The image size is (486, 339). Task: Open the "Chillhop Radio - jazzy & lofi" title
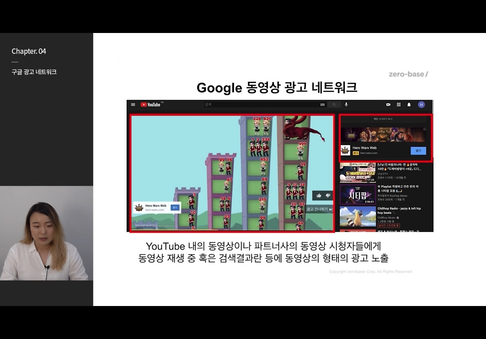pyautogui.click(x=399, y=210)
